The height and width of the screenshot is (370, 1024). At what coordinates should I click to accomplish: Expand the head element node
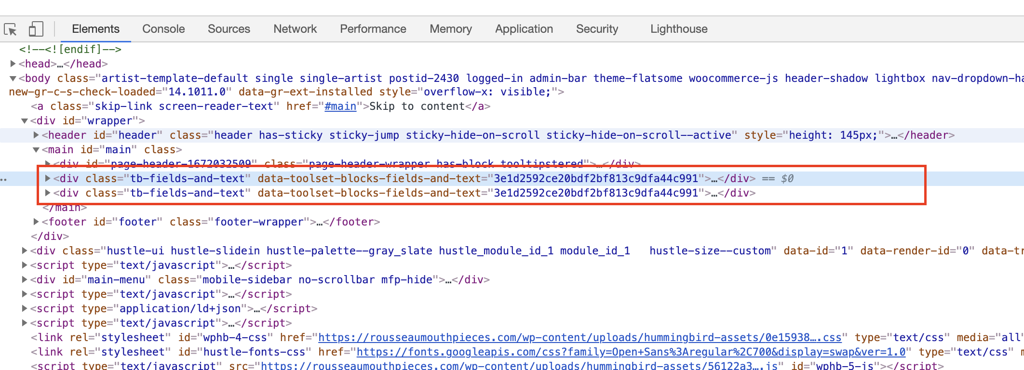tap(13, 64)
